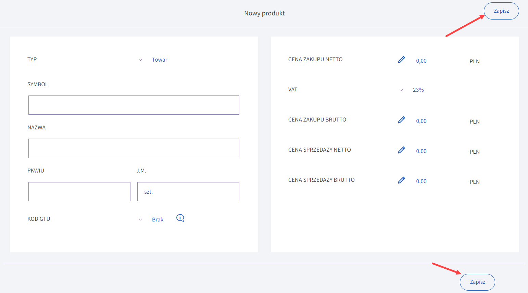Viewport: 528px width, 293px height.
Task: Focus the Symbol input field
Action: (x=134, y=105)
